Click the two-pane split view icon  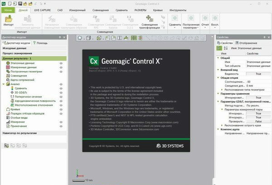pos(120,38)
